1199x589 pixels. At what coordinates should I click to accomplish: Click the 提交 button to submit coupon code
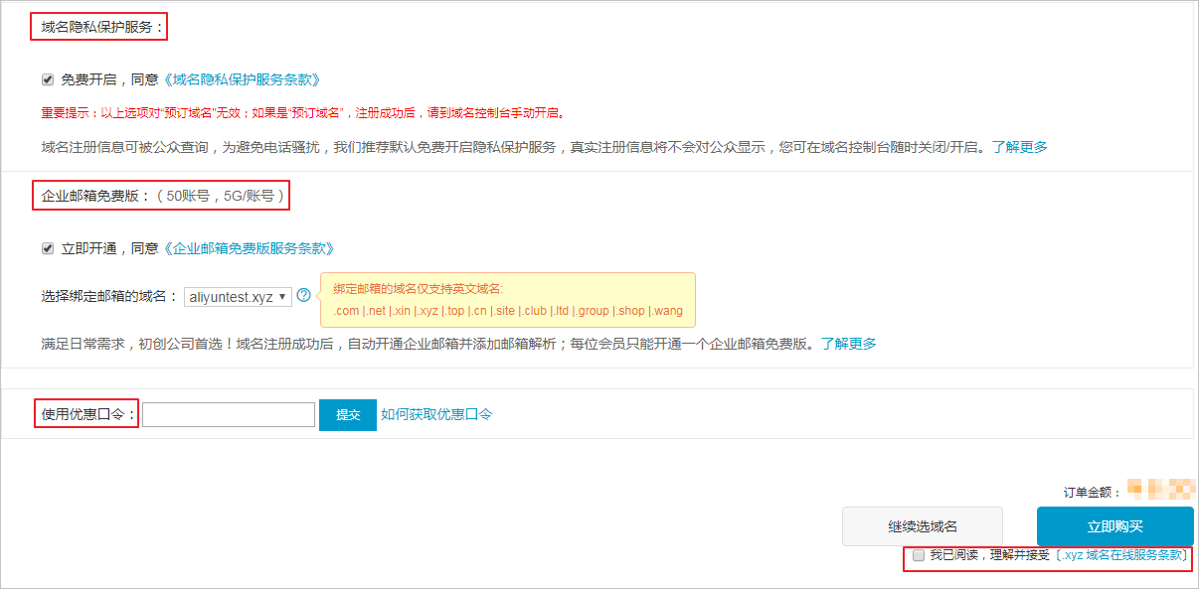tap(347, 414)
